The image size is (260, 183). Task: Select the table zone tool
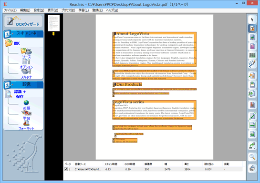pyautogui.click(x=252, y=46)
